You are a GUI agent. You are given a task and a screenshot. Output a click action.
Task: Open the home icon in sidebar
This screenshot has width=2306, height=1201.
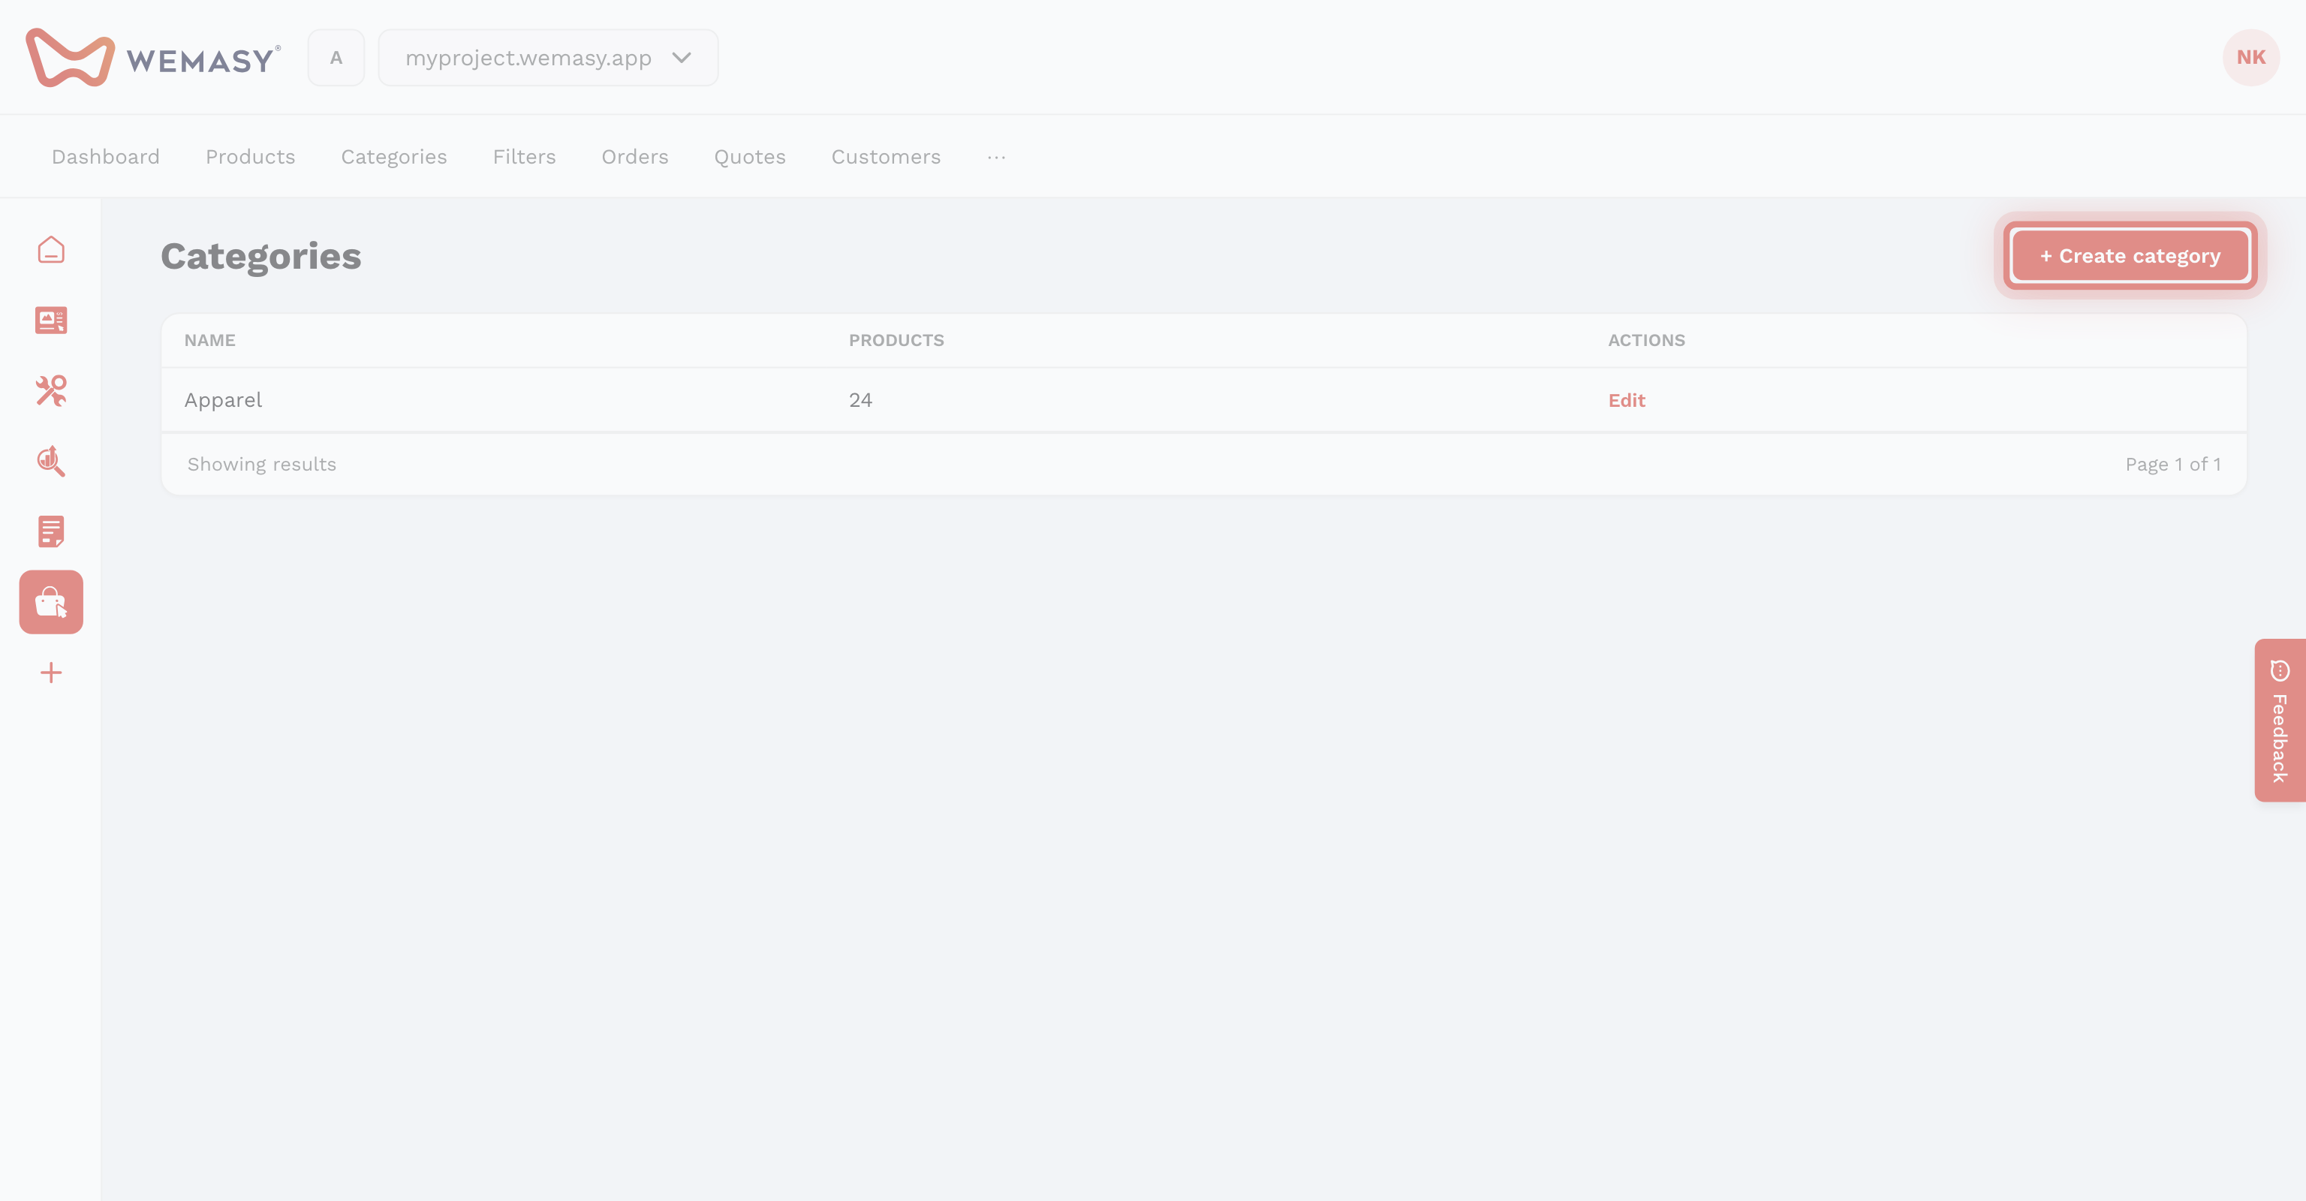coord(51,250)
